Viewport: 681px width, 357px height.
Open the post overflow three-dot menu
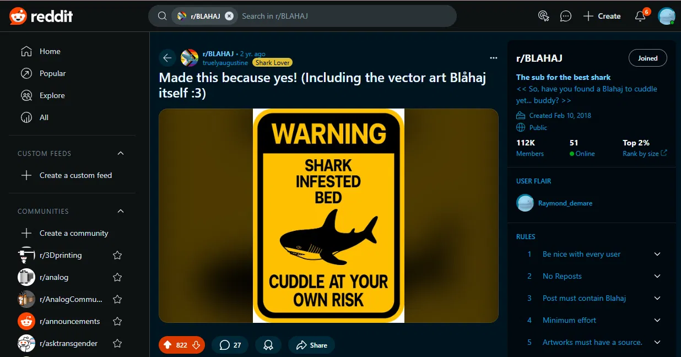pos(494,58)
